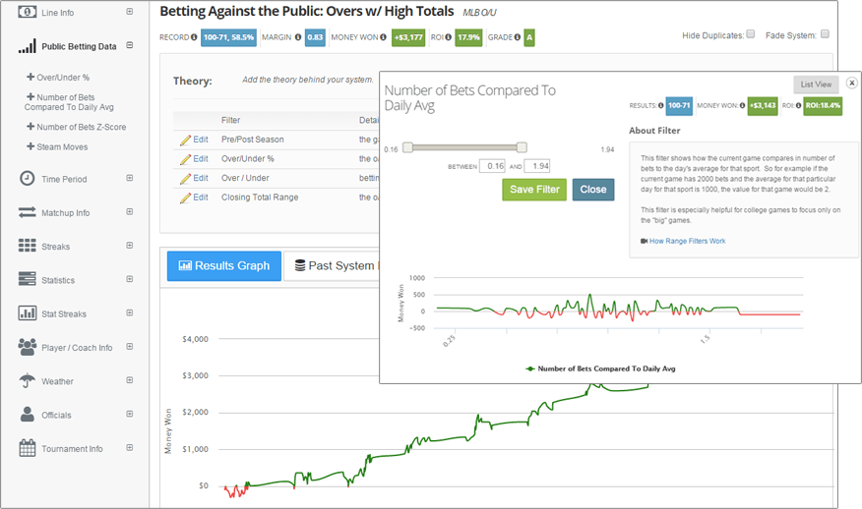Open the Past System tab
The height and width of the screenshot is (509, 862).
(x=334, y=265)
